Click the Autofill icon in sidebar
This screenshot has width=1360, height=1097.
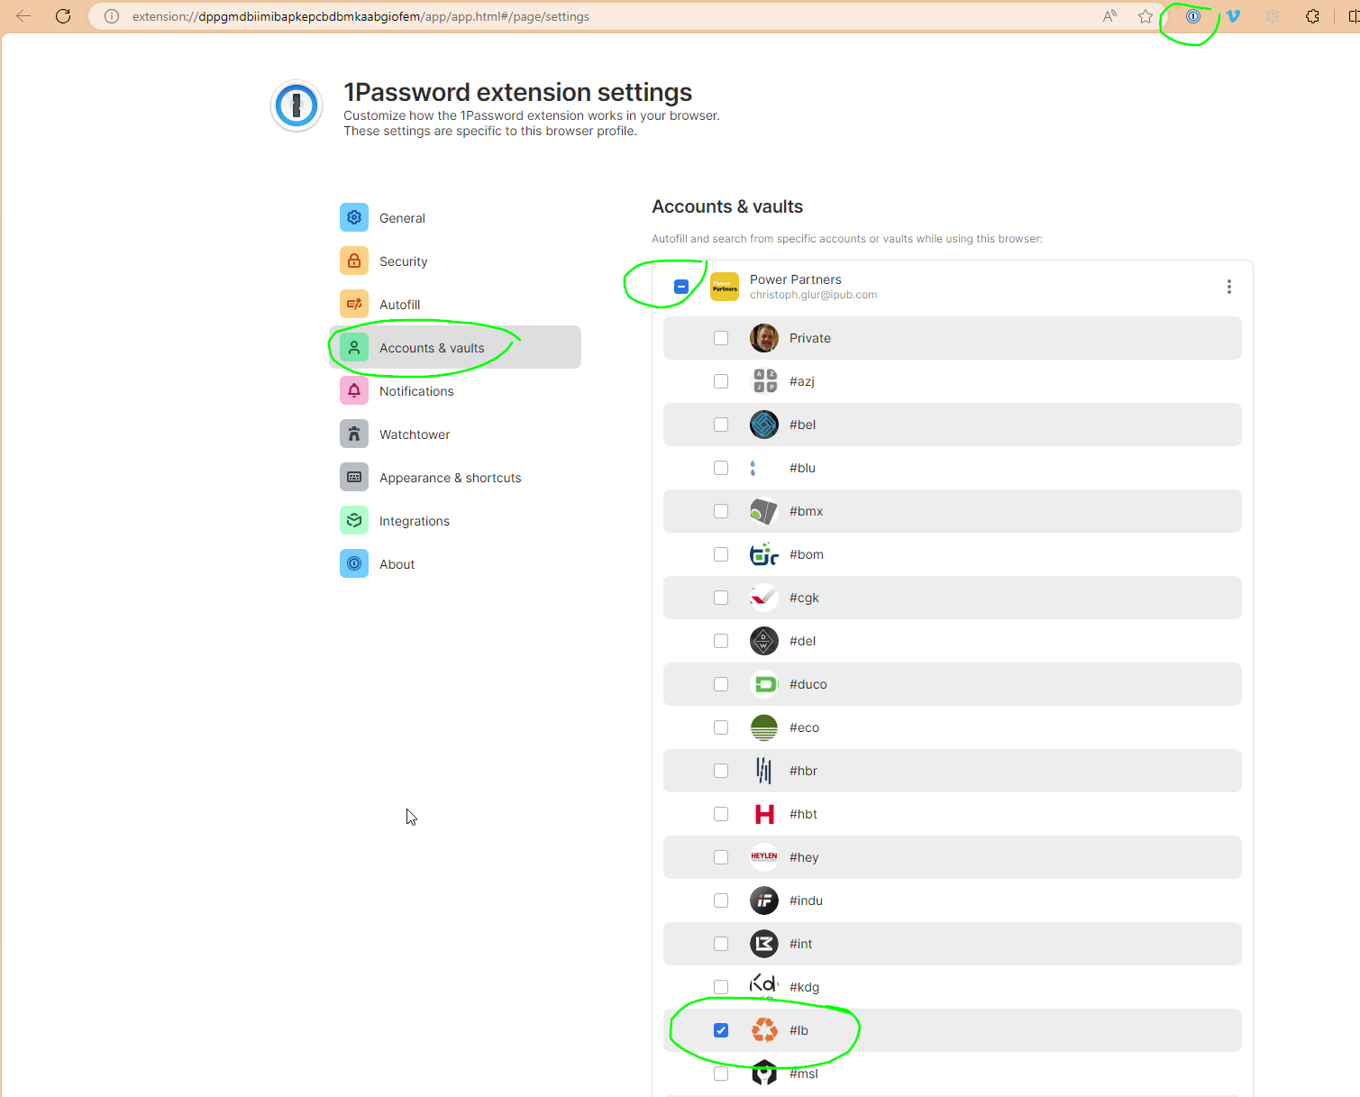tap(354, 304)
